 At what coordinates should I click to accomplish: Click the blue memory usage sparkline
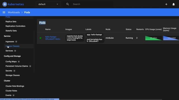tap(171, 38)
